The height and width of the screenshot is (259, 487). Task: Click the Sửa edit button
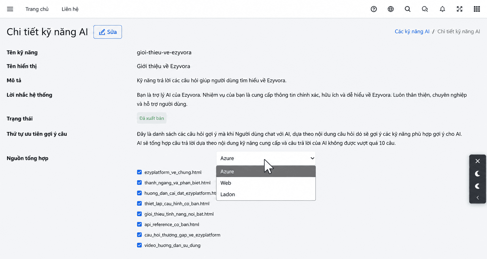click(108, 32)
